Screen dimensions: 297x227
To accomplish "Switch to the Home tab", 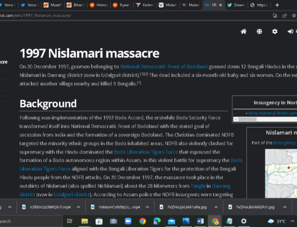I will (99, 5).
